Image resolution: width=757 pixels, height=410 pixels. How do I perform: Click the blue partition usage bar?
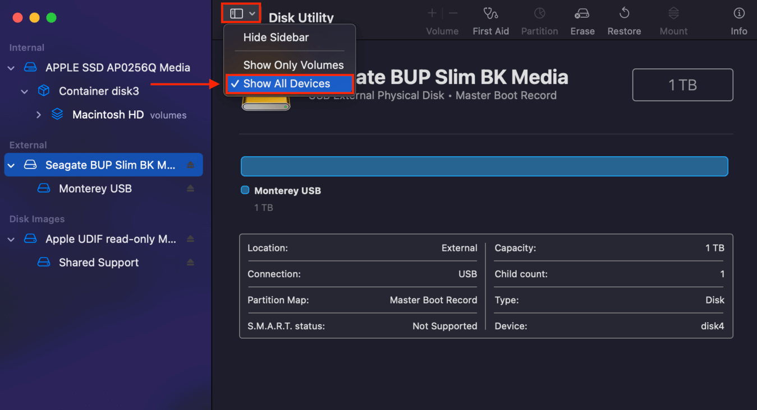(484, 166)
